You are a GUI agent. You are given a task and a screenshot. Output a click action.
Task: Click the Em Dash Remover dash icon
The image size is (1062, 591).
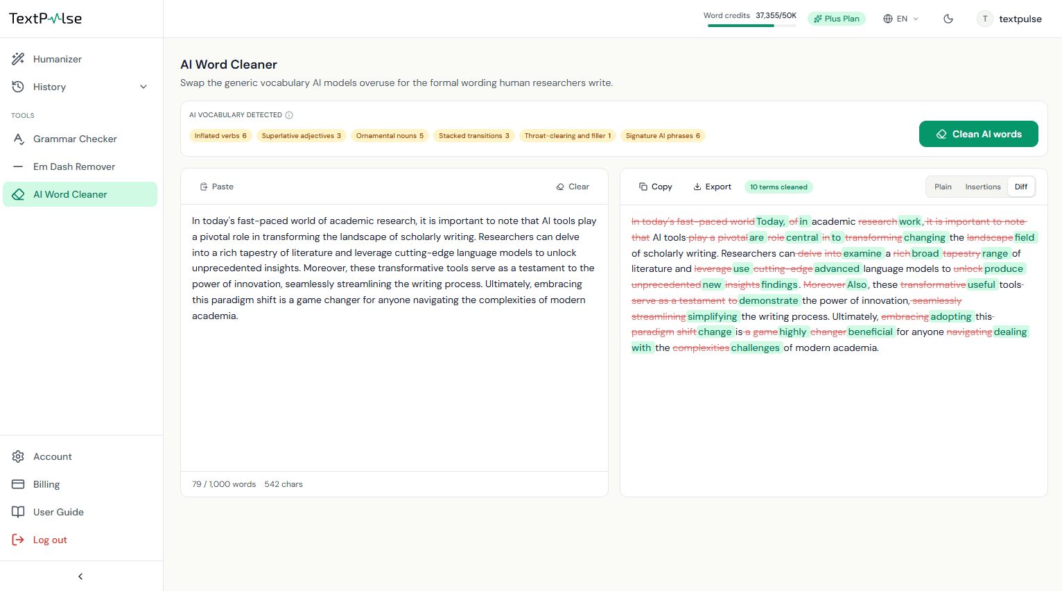coord(18,166)
